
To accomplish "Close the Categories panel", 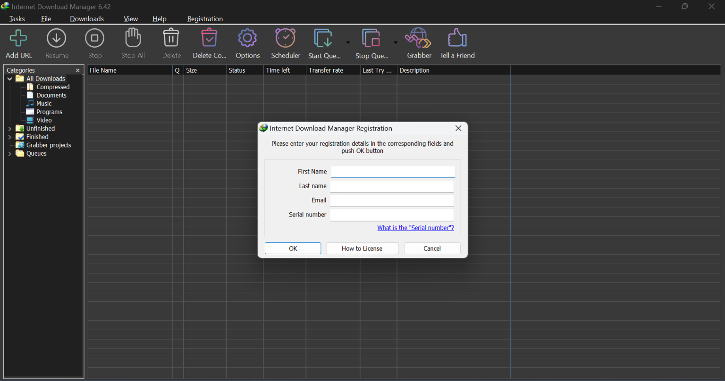I will click(x=78, y=70).
